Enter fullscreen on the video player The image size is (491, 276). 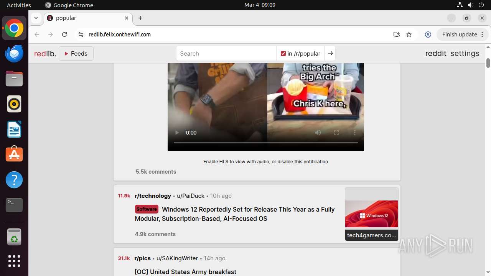(336, 133)
